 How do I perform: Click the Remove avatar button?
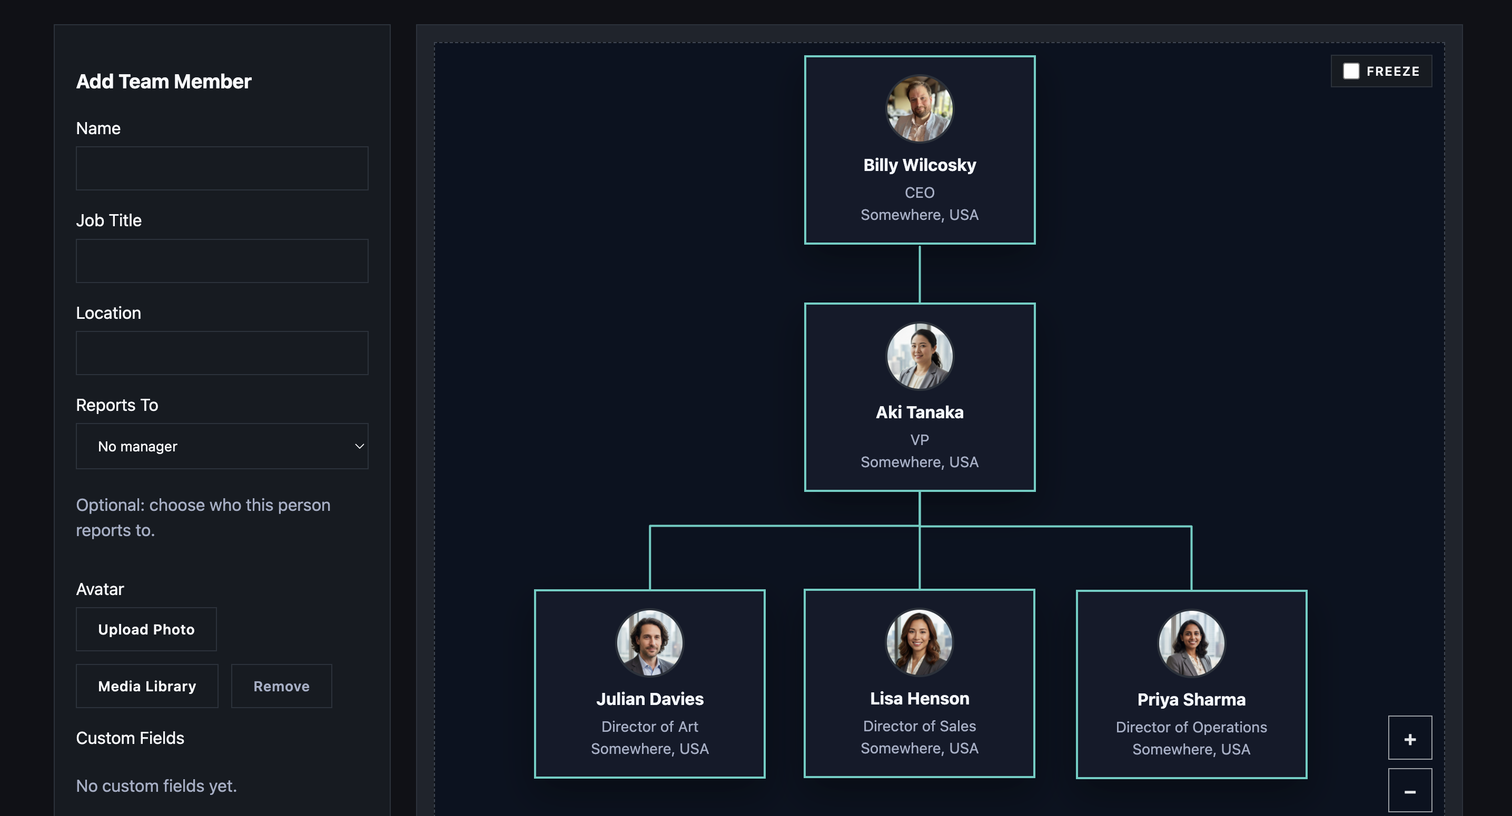click(x=281, y=686)
